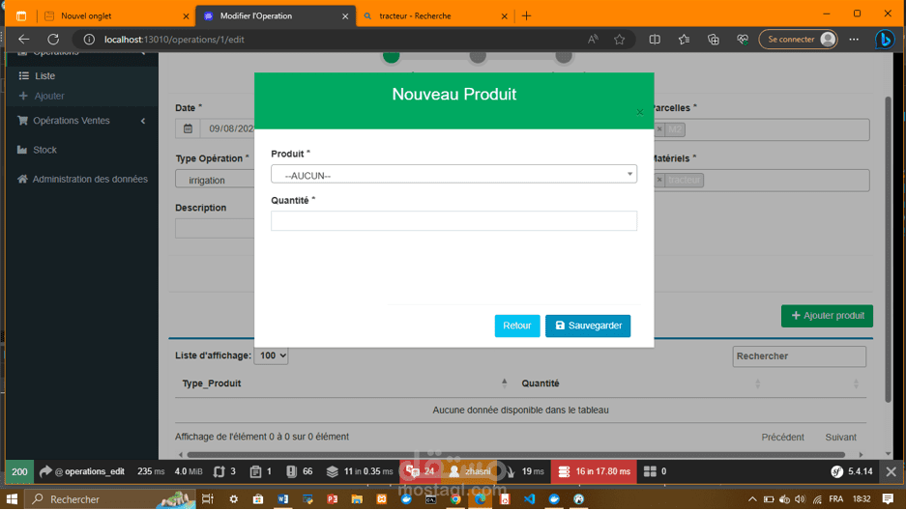View site information icon in address bar
The image size is (906, 510).
pyautogui.click(x=89, y=40)
